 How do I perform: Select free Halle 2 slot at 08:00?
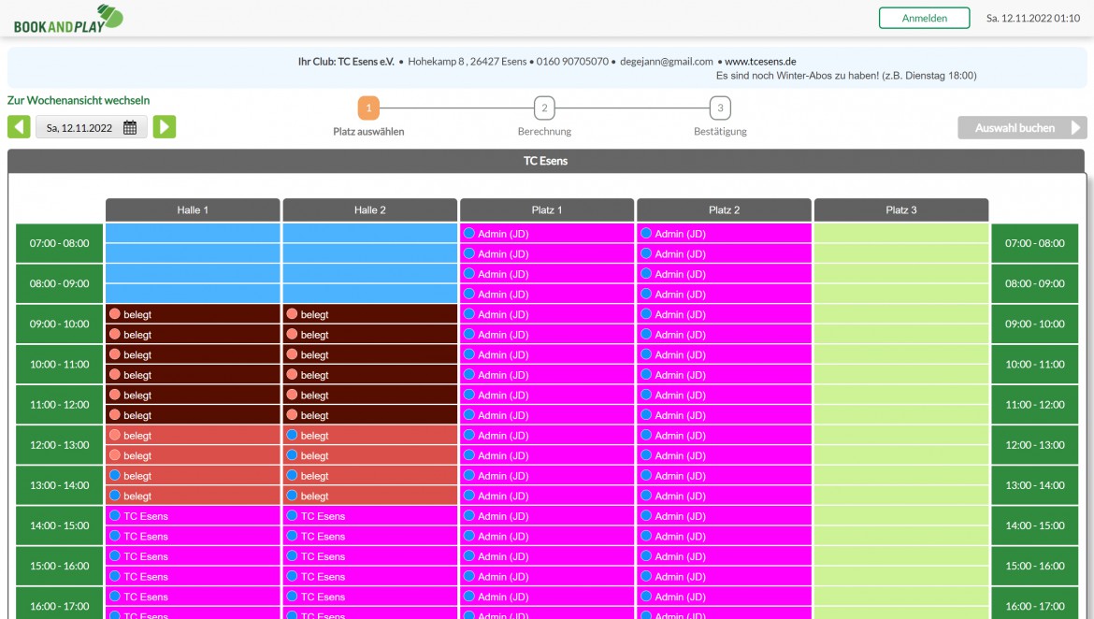click(x=369, y=274)
